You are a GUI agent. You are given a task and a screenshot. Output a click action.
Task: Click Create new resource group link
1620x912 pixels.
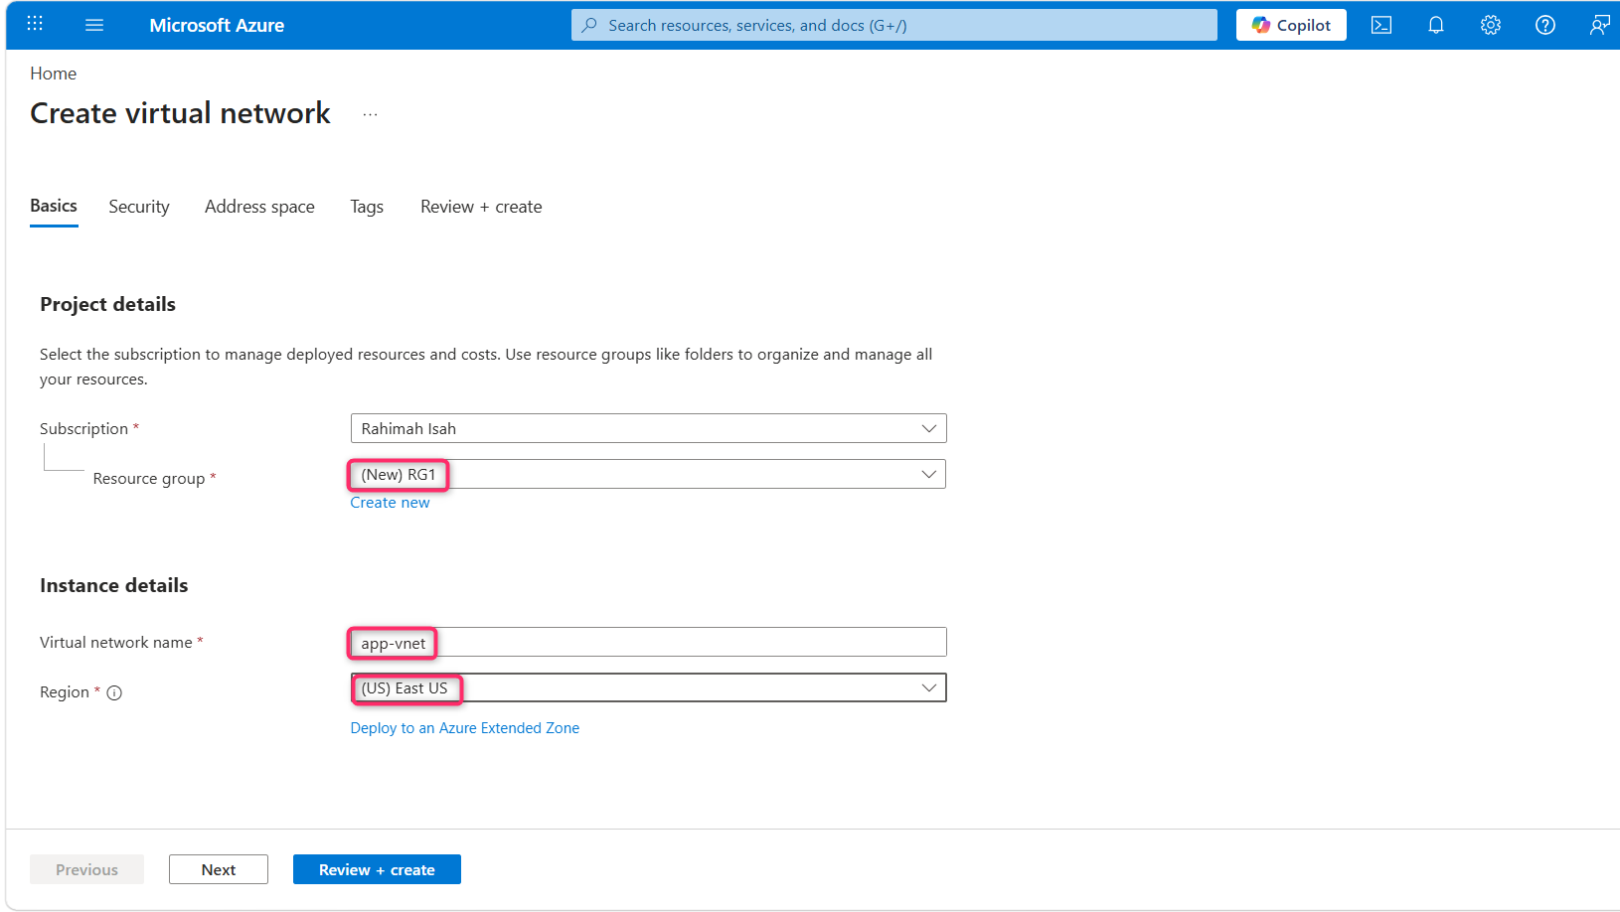[x=390, y=503]
